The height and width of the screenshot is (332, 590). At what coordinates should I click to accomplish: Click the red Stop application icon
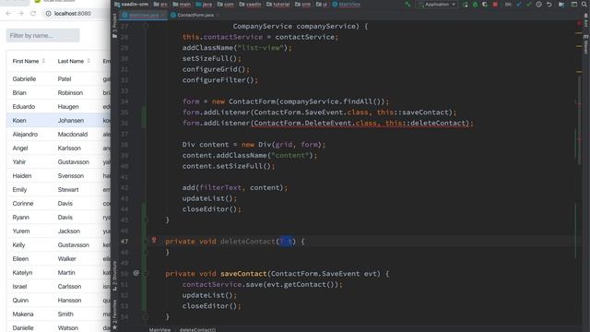(x=495, y=4)
